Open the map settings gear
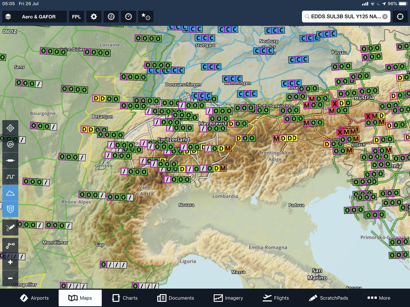This screenshot has width=410, height=307. (x=94, y=17)
